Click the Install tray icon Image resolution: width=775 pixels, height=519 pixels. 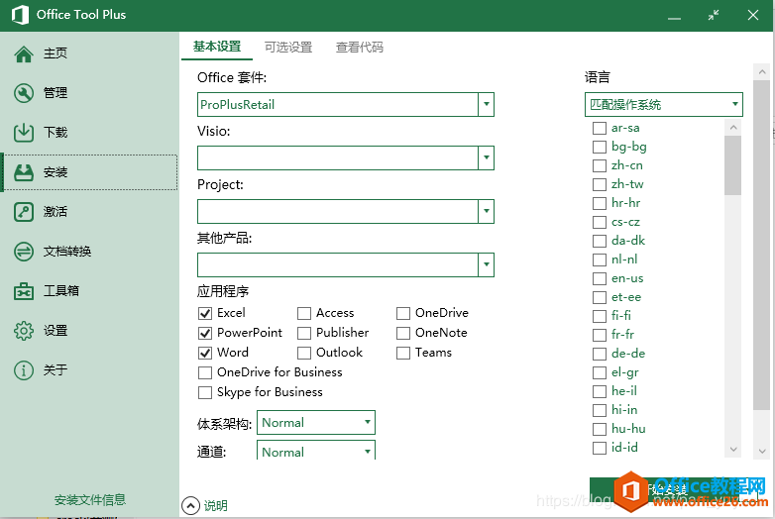pyautogui.click(x=24, y=172)
